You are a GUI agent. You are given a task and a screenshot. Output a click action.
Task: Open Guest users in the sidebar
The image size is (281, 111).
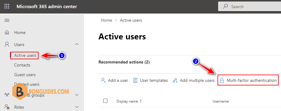click(25, 75)
